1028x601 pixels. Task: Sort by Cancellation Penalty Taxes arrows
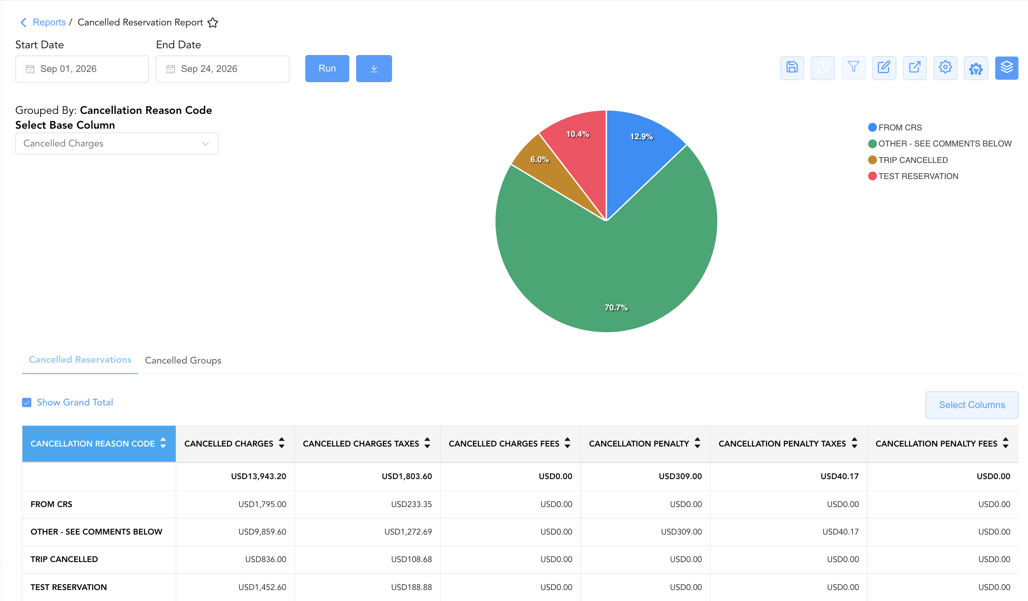pyautogui.click(x=854, y=443)
